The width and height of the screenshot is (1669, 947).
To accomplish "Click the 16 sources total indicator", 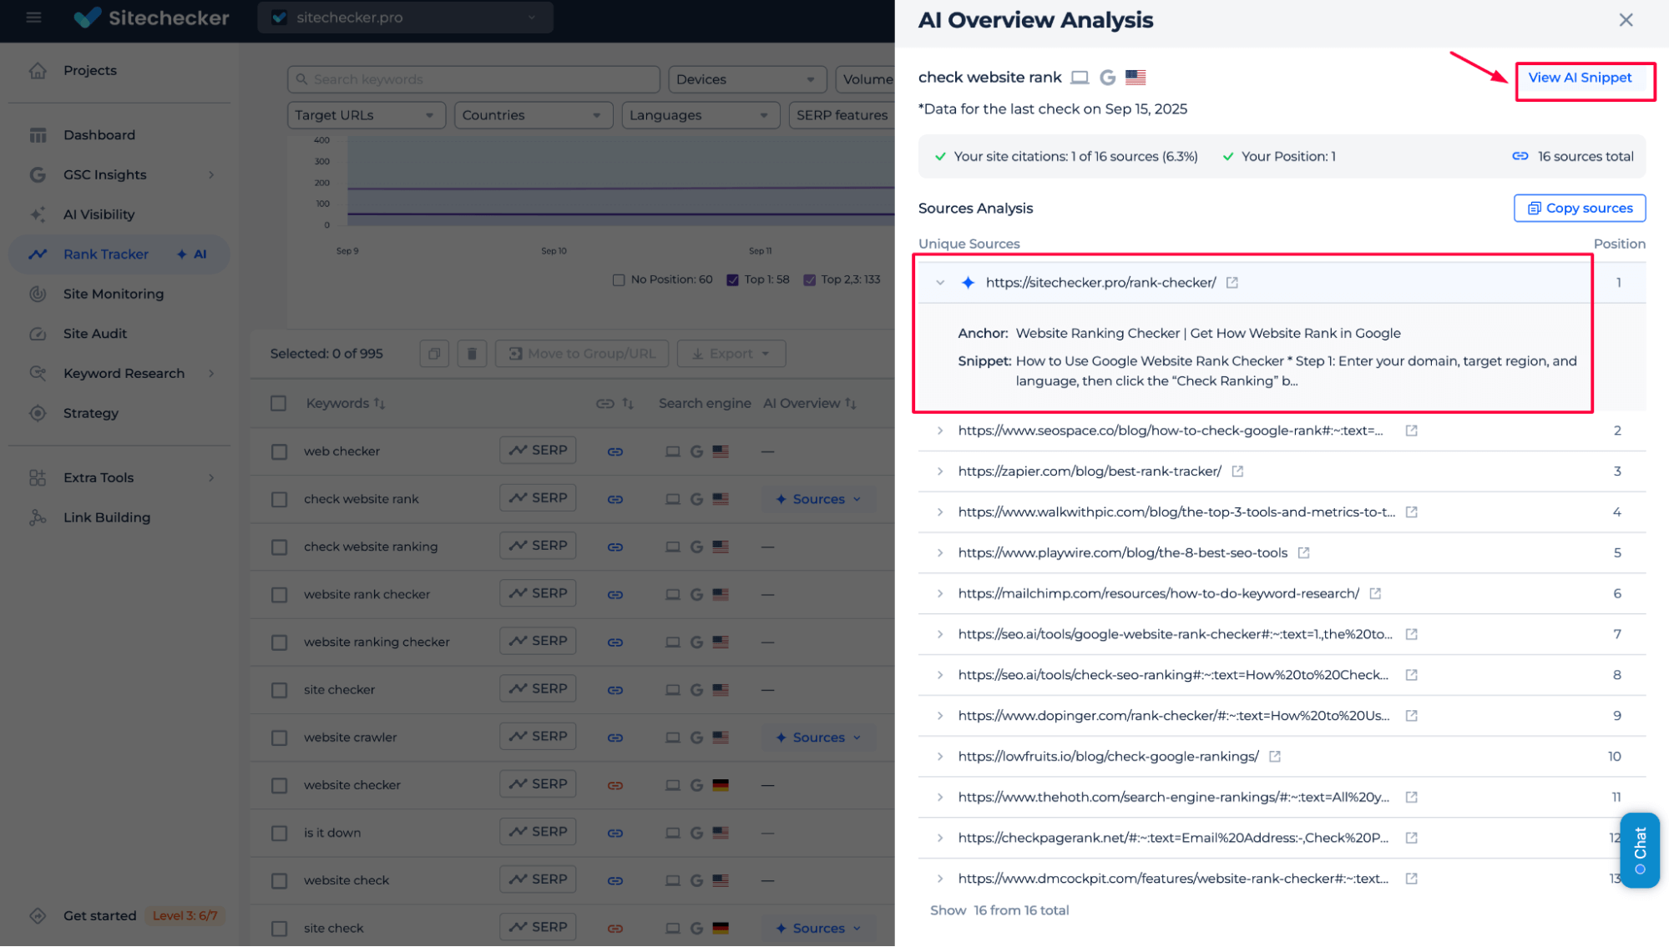I will click(1572, 157).
